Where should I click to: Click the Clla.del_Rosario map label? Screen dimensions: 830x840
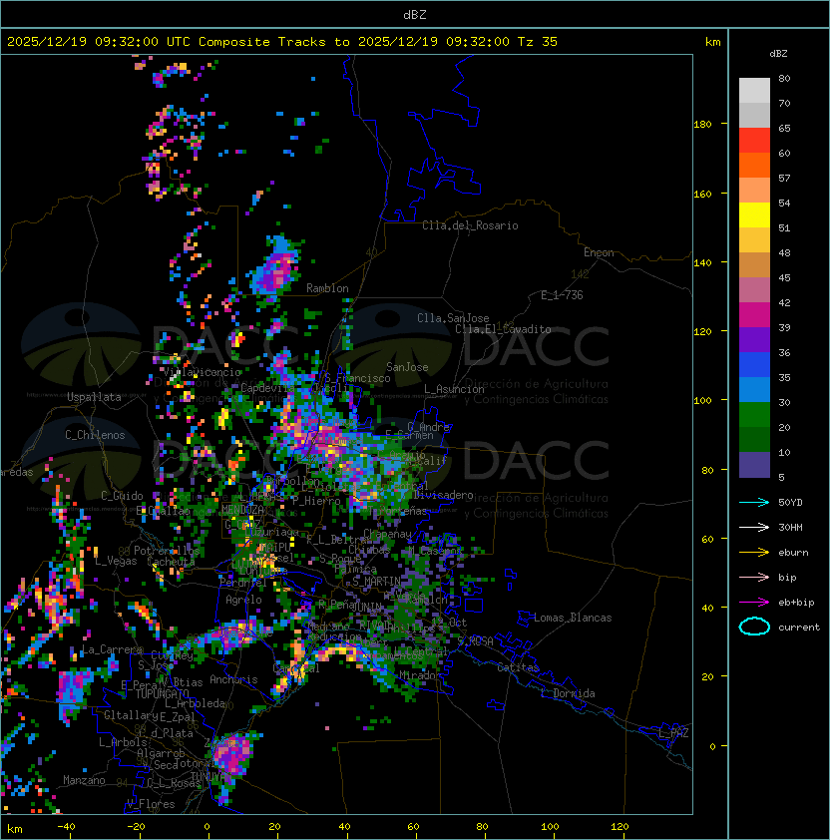click(470, 225)
